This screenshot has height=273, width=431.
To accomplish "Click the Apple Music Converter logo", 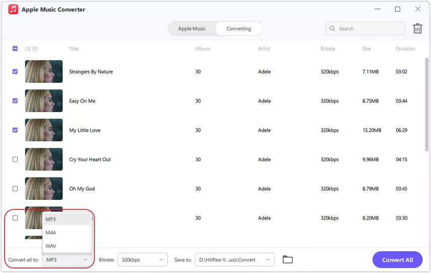I will coord(13,10).
